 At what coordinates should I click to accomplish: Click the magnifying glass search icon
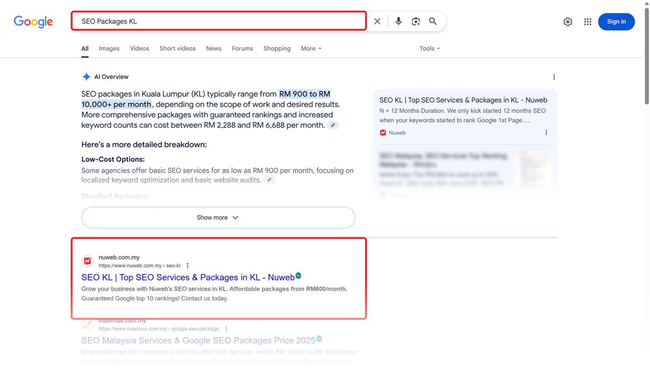click(432, 22)
